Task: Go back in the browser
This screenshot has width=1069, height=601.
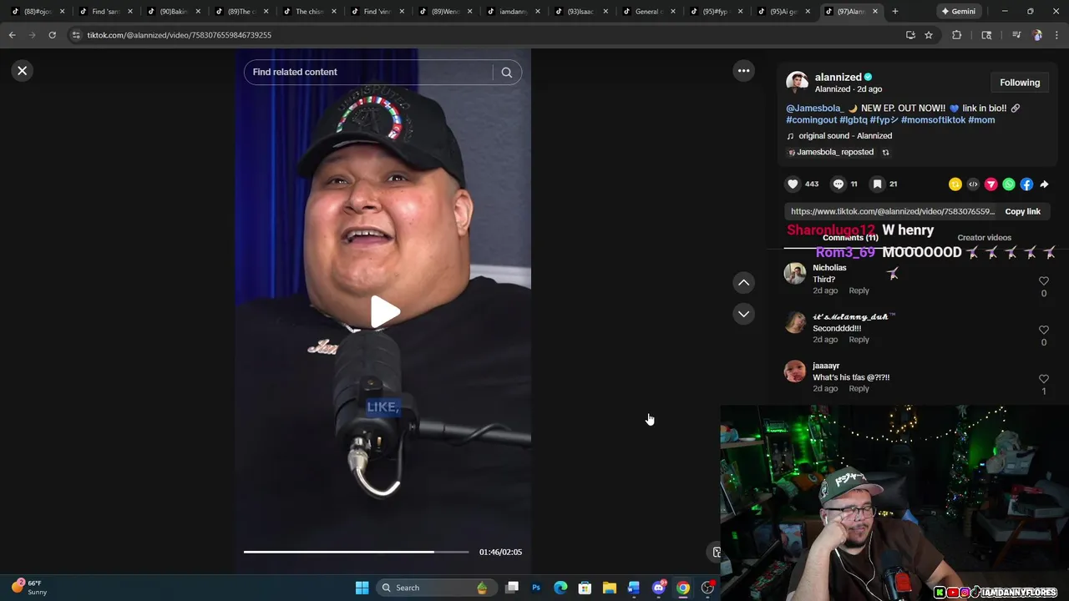Action: coord(13,35)
